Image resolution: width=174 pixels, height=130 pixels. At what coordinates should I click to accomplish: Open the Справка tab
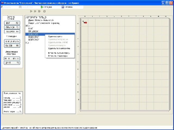click(67, 7)
